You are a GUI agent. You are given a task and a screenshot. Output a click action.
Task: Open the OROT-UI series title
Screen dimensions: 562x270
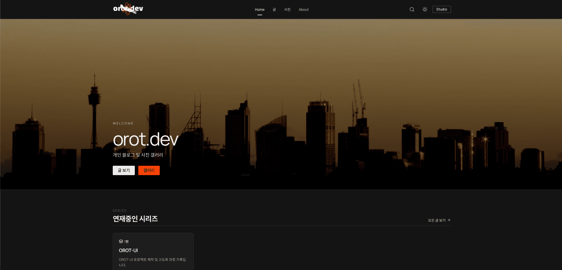pyautogui.click(x=128, y=251)
